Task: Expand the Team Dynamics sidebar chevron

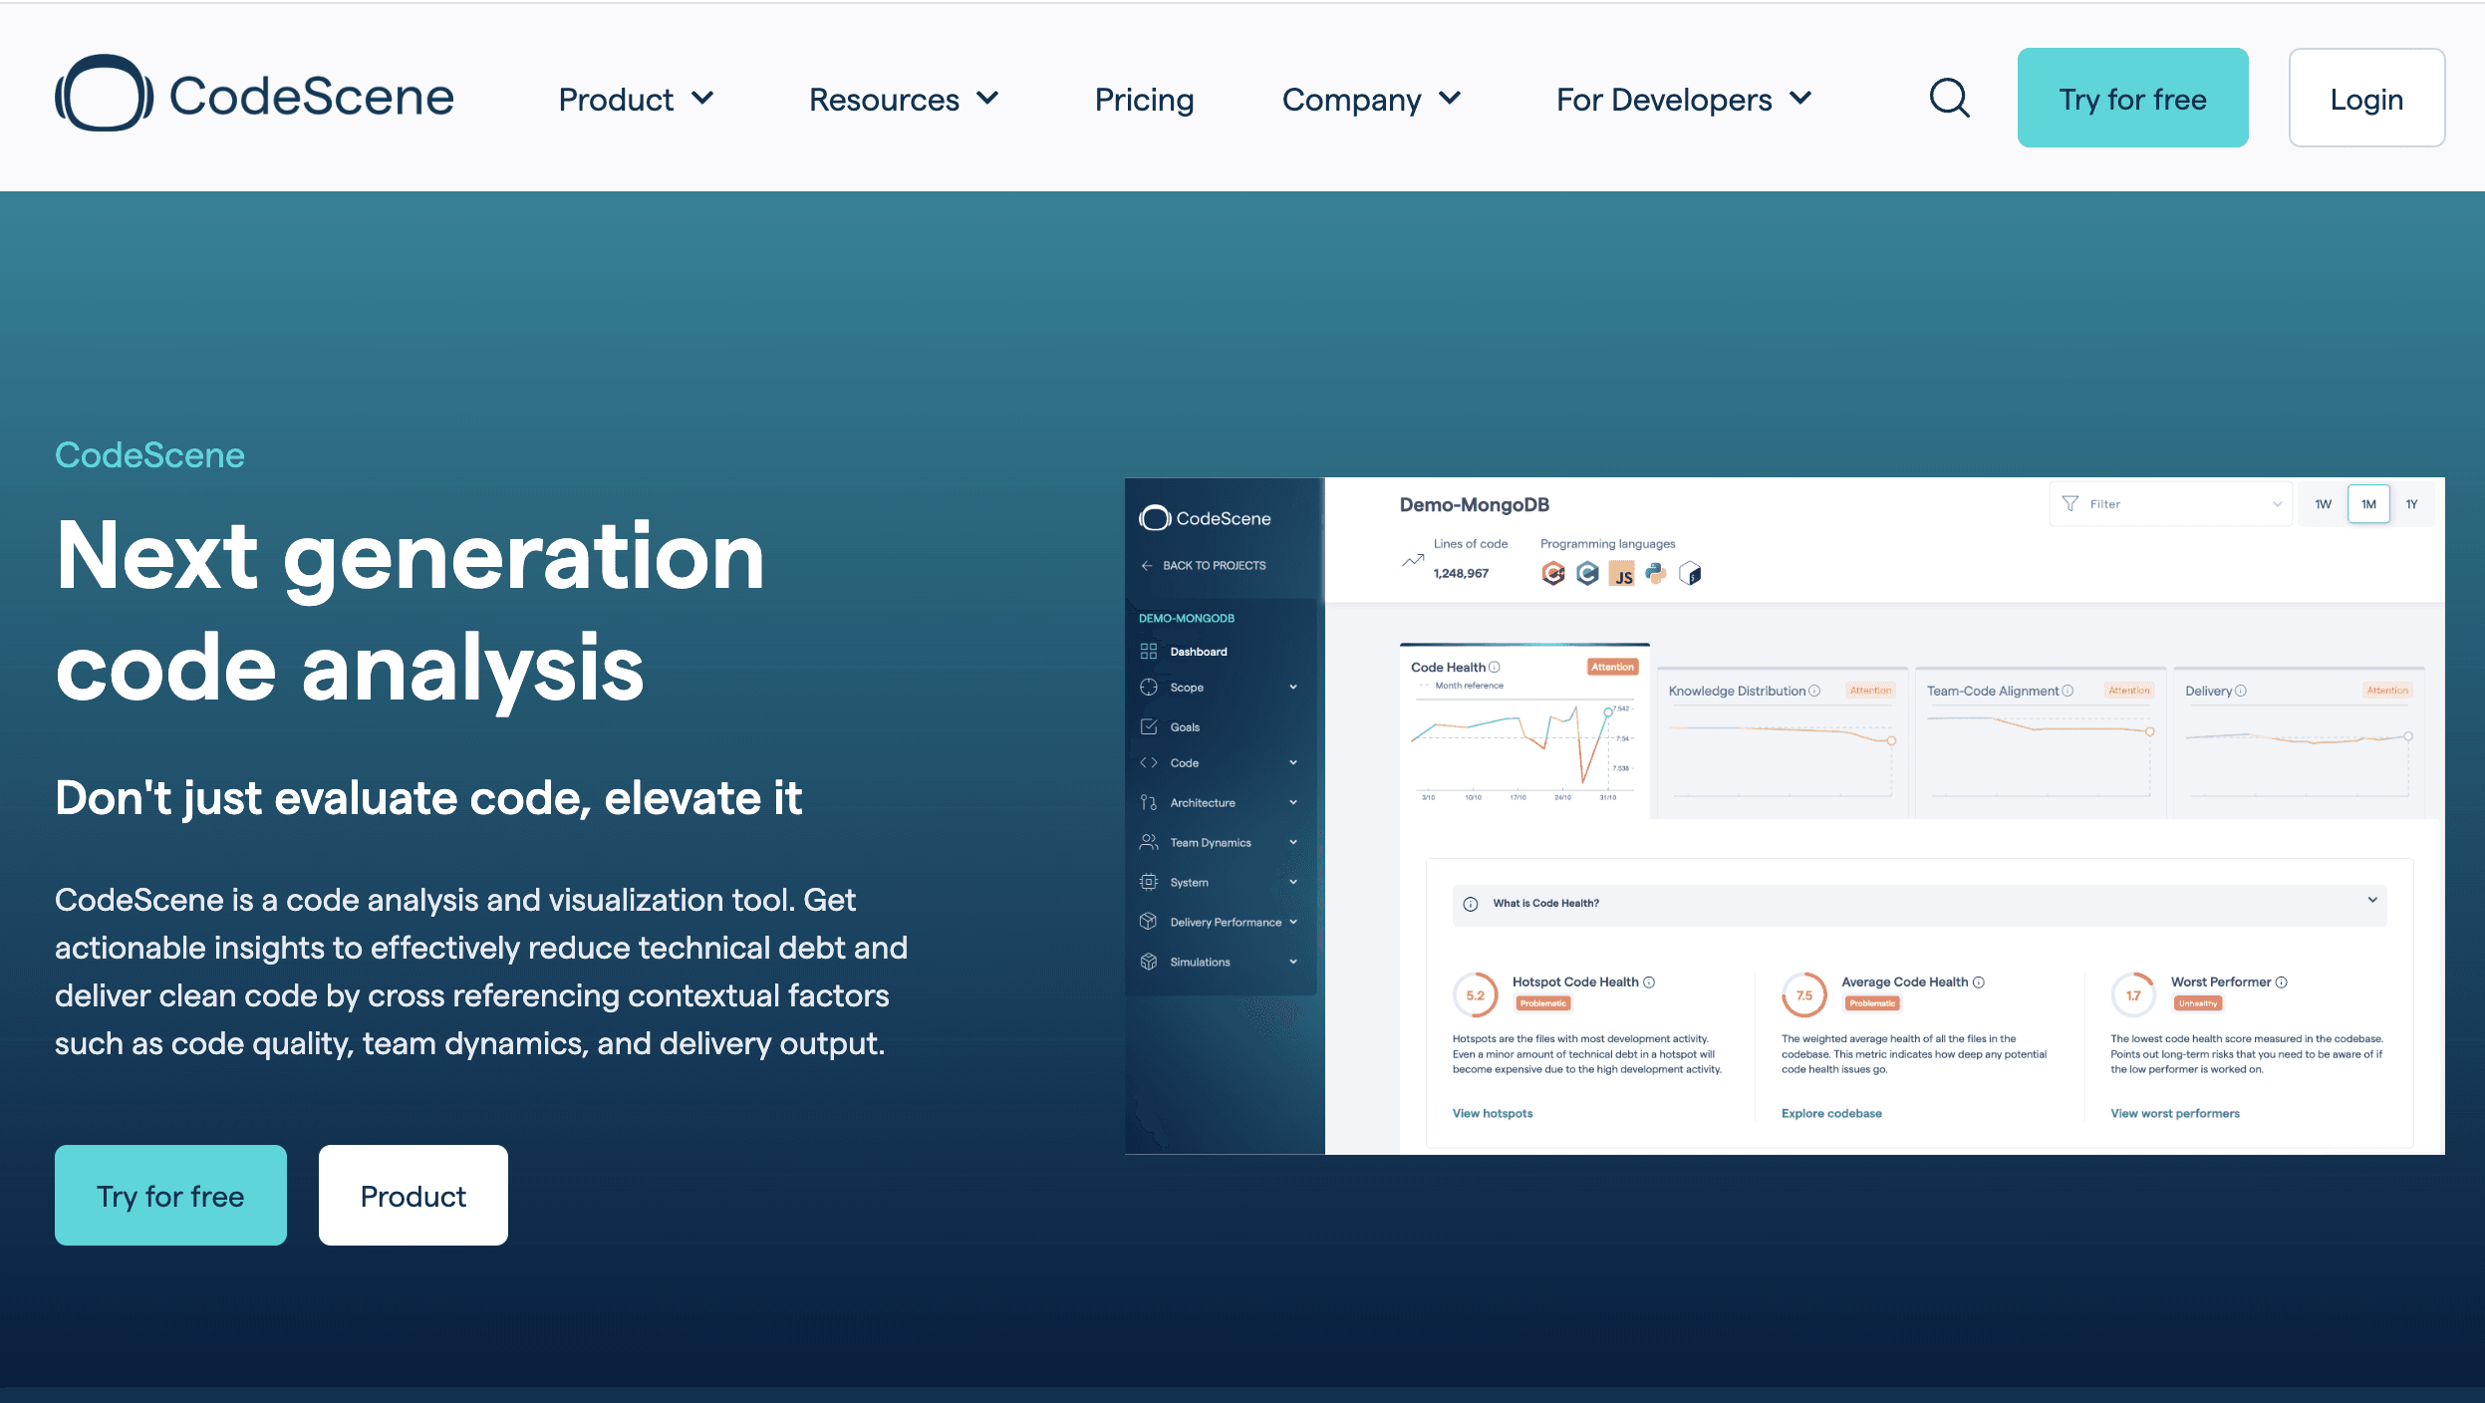Action: click(1293, 843)
